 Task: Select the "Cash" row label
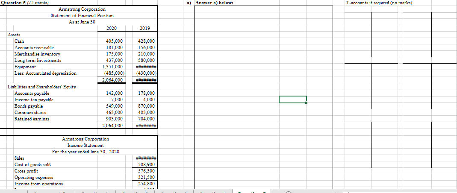[x=19, y=41]
